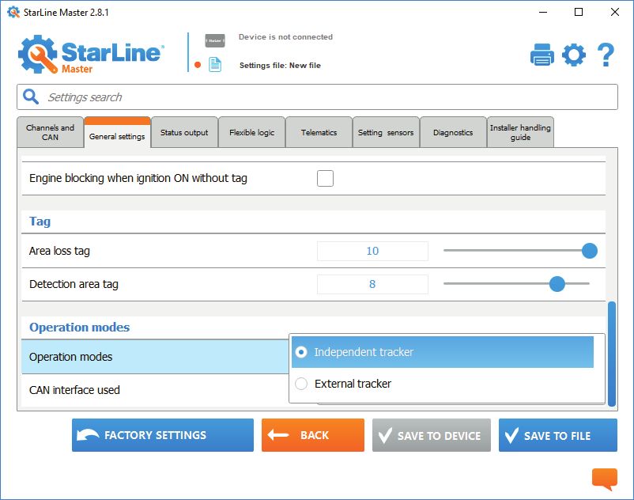The height and width of the screenshot is (500, 634).
Task: Click the StarLine title bar app icon
Action: click(x=13, y=12)
